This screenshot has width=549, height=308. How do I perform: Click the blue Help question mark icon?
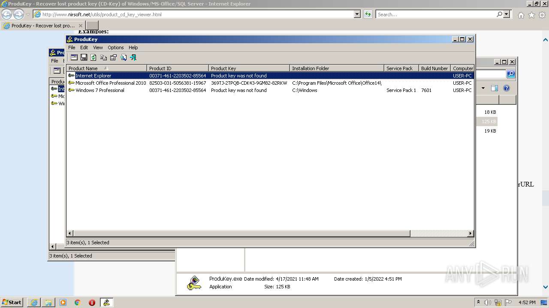coord(507,88)
